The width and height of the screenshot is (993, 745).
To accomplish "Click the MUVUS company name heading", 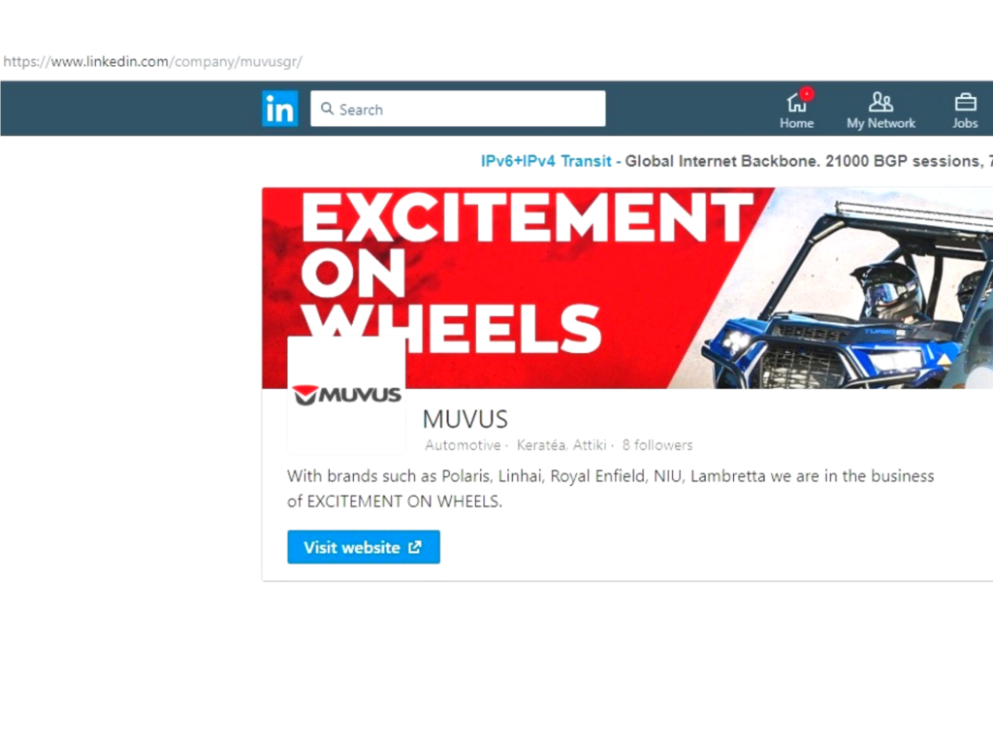I will coord(464,419).
